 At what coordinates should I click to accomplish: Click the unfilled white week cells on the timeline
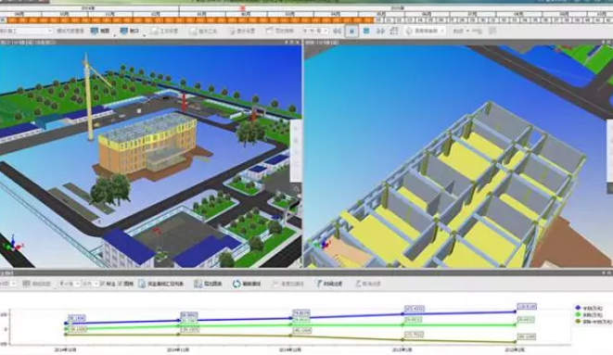point(493,19)
